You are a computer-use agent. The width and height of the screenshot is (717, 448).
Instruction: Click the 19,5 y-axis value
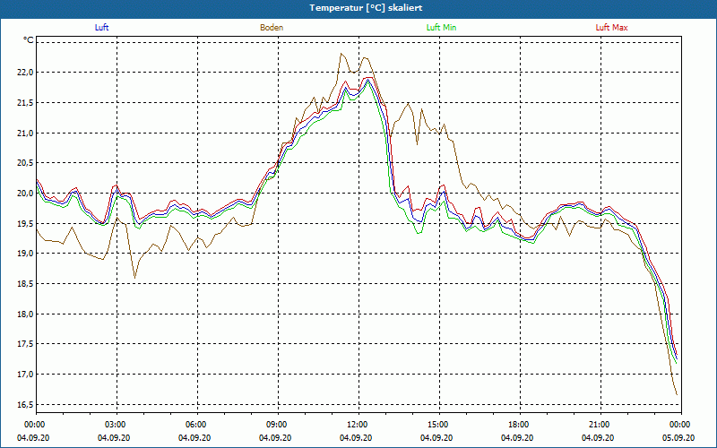point(26,223)
